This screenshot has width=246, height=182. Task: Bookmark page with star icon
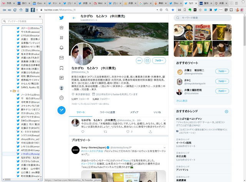click(173, 10)
